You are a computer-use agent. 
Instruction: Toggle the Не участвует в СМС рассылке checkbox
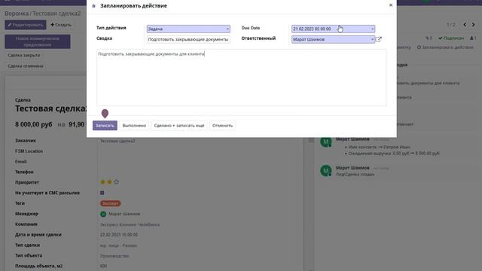pos(102,193)
